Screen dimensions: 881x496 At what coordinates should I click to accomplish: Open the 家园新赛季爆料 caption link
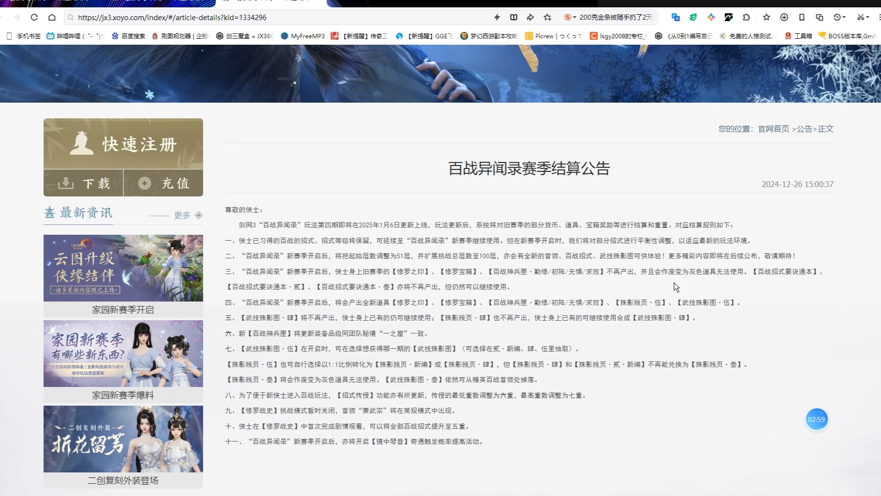click(x=123, y=395)
